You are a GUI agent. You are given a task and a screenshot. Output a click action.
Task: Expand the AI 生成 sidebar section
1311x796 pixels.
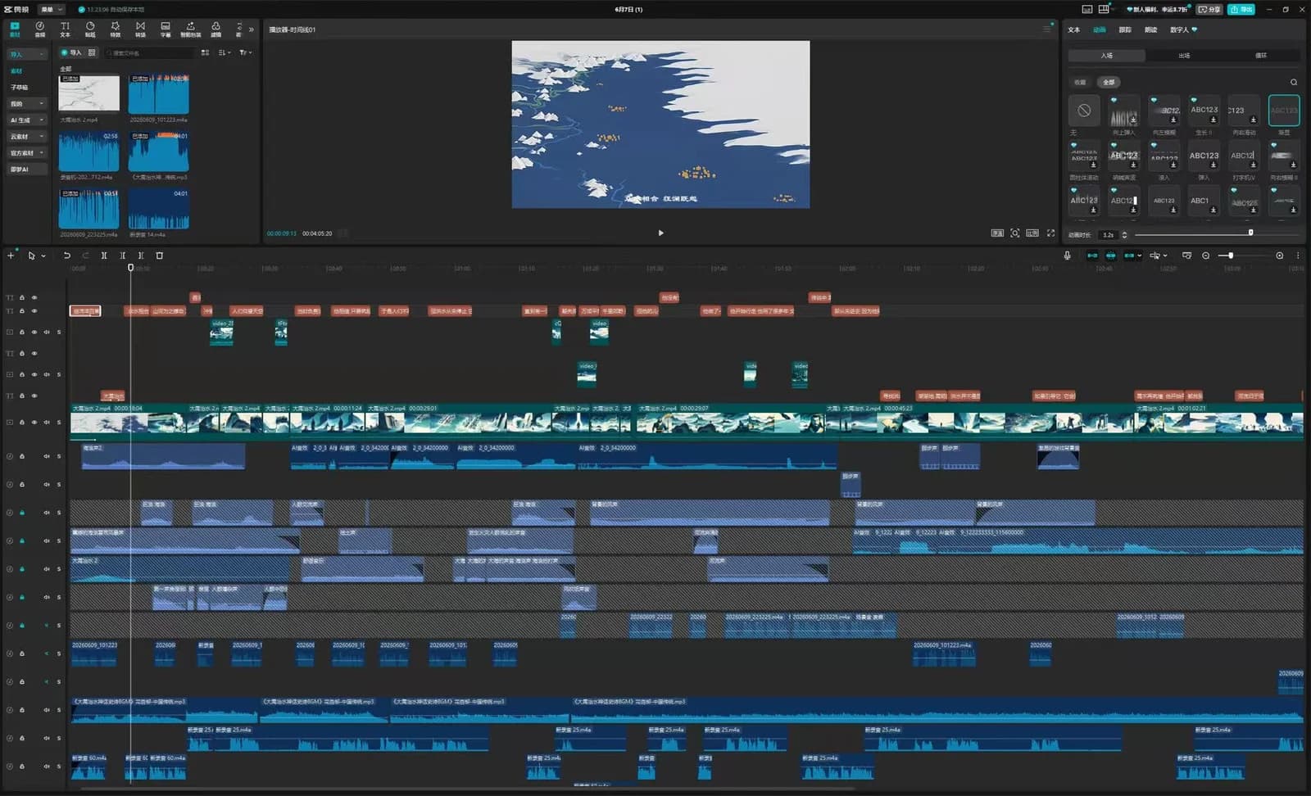27,120
